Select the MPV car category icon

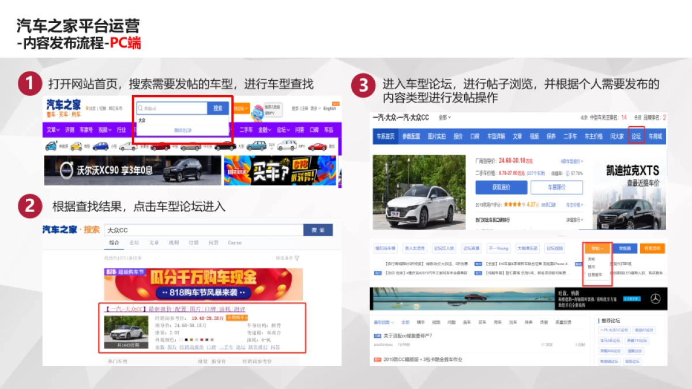287,146
